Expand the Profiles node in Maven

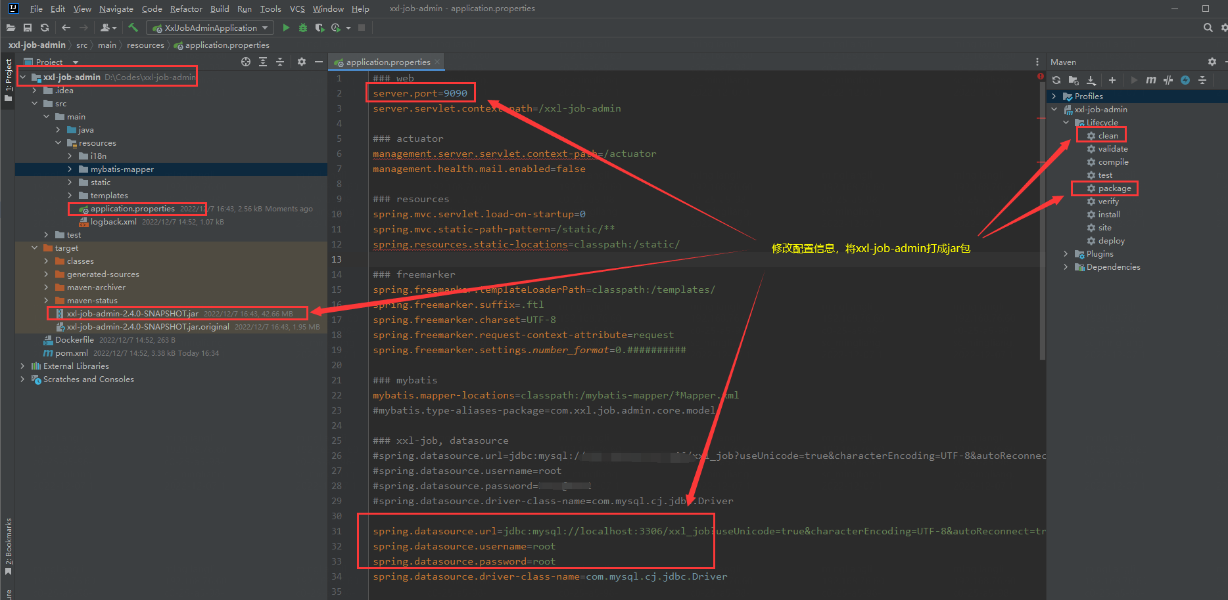[x=1054, y=96]
